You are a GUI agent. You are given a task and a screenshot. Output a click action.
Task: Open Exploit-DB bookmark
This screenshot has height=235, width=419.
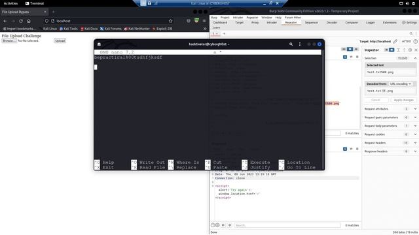pyautogui.click(x=162, y=29)
